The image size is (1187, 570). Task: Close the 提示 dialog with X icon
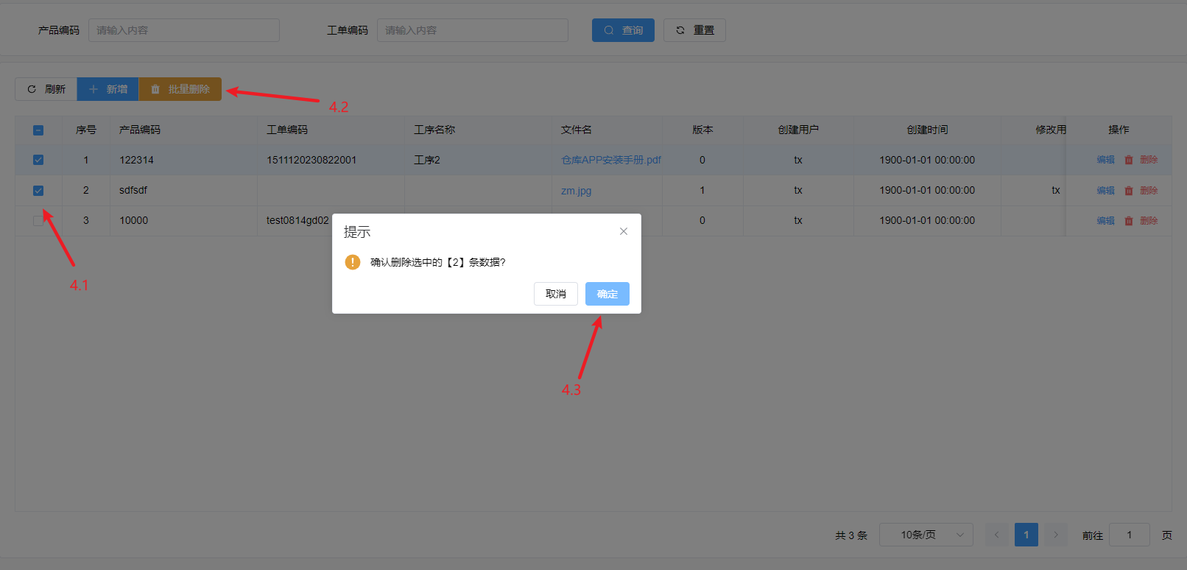[623, 231]
